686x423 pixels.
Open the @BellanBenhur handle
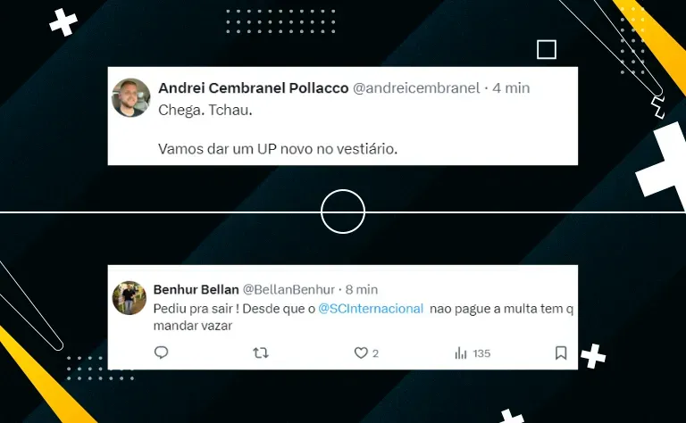tap(289, 290)
